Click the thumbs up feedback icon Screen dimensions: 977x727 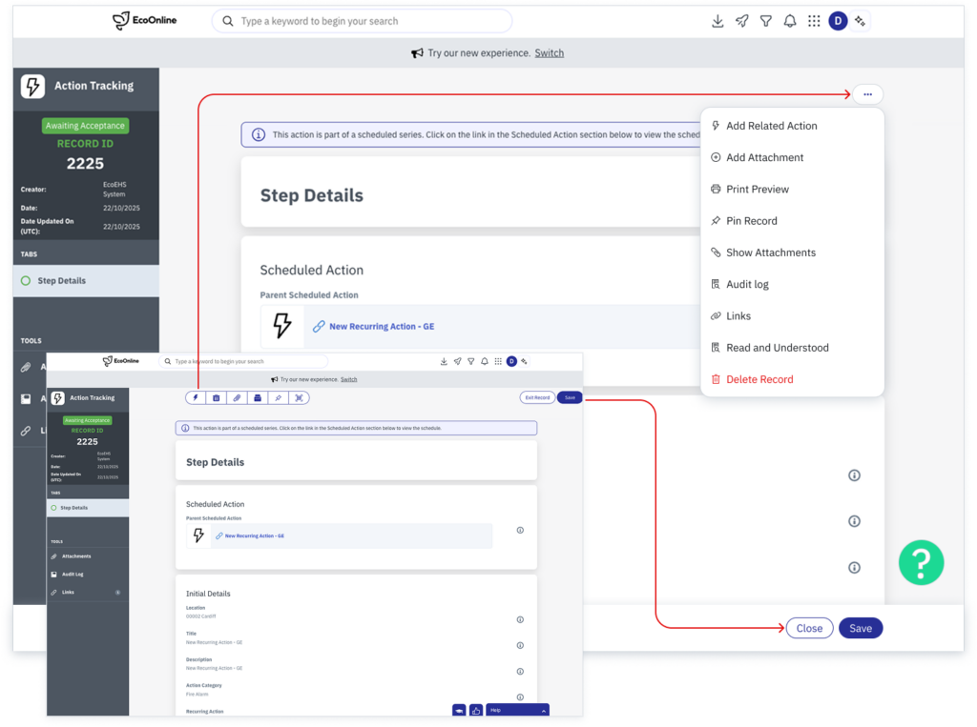point(475,710)
